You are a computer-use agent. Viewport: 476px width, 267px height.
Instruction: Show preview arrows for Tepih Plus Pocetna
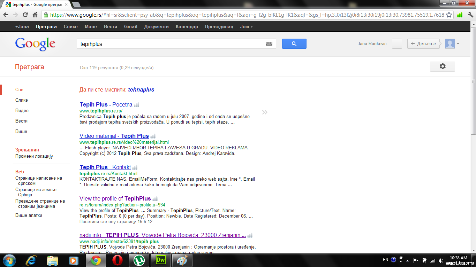click(x=265, y=112)
